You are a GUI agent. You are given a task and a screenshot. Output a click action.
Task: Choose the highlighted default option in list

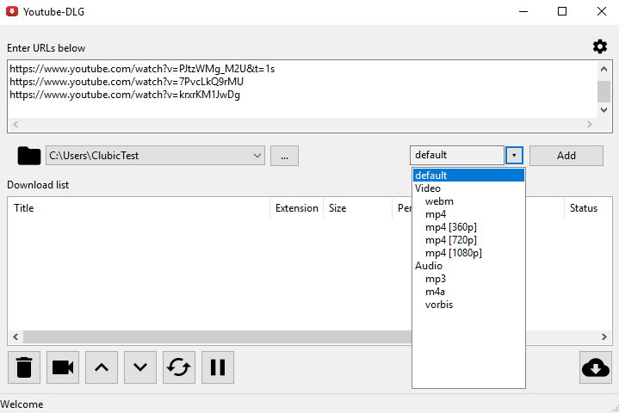[x=468, y=176]
